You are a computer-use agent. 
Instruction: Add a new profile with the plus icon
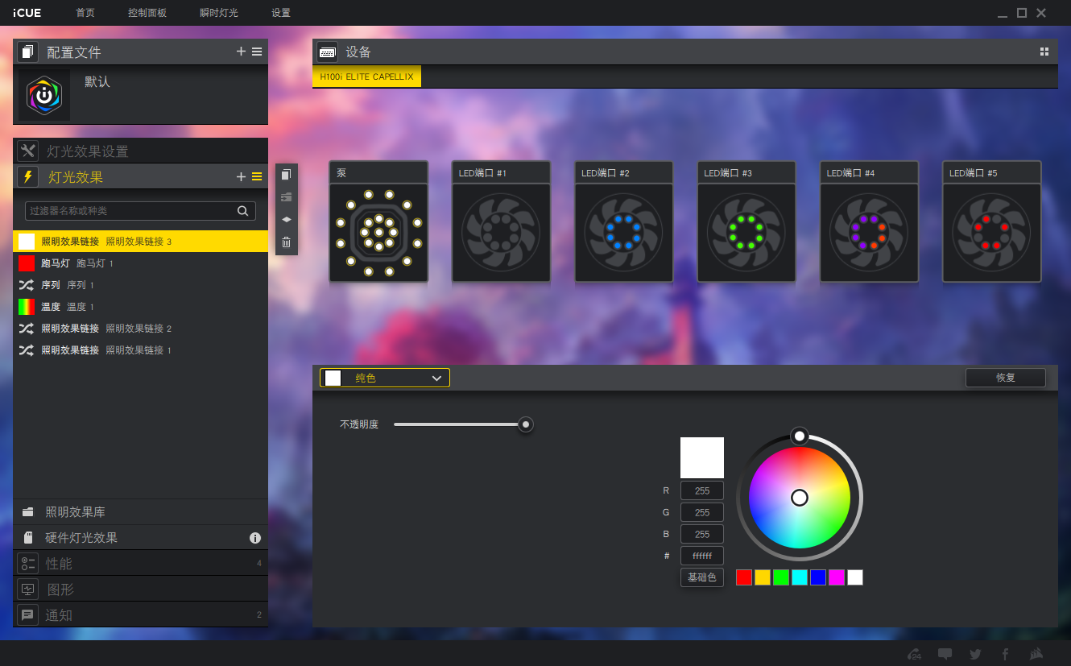(241, 52)
